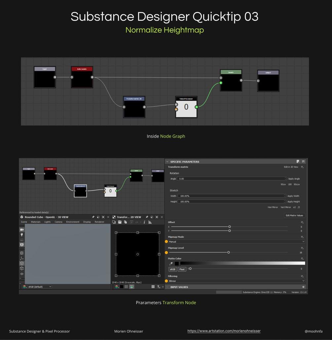Toggle sRGB mode for Matte Color
The image size is (332, 340).
(172, 269)
